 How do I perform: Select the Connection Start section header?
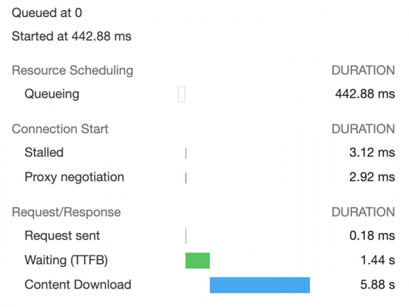(60, 129)
